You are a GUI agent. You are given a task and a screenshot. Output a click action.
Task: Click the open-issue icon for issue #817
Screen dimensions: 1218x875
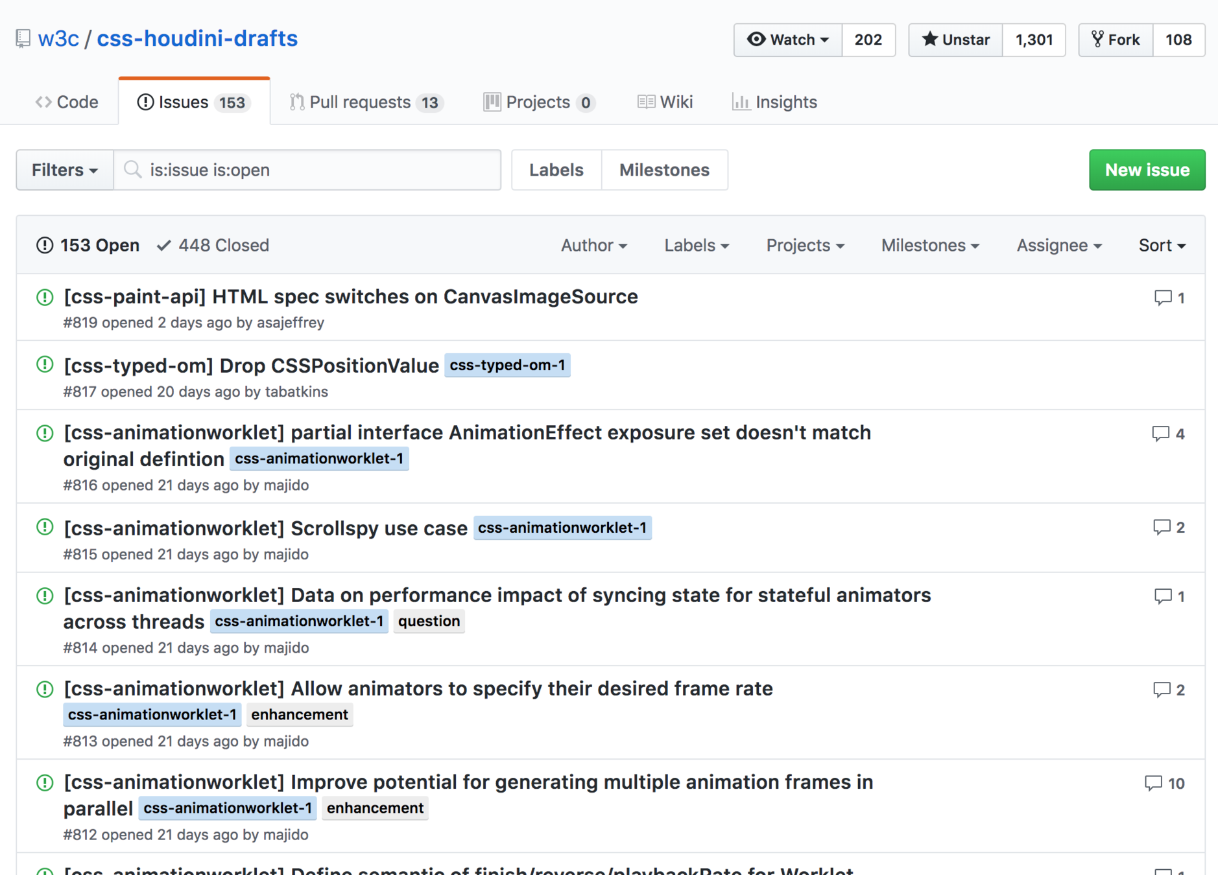(45, 365)
